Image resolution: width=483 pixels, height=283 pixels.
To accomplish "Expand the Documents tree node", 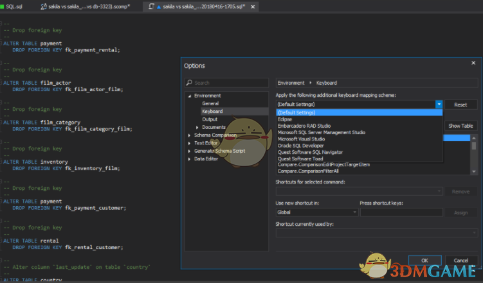I will point(197,127).
